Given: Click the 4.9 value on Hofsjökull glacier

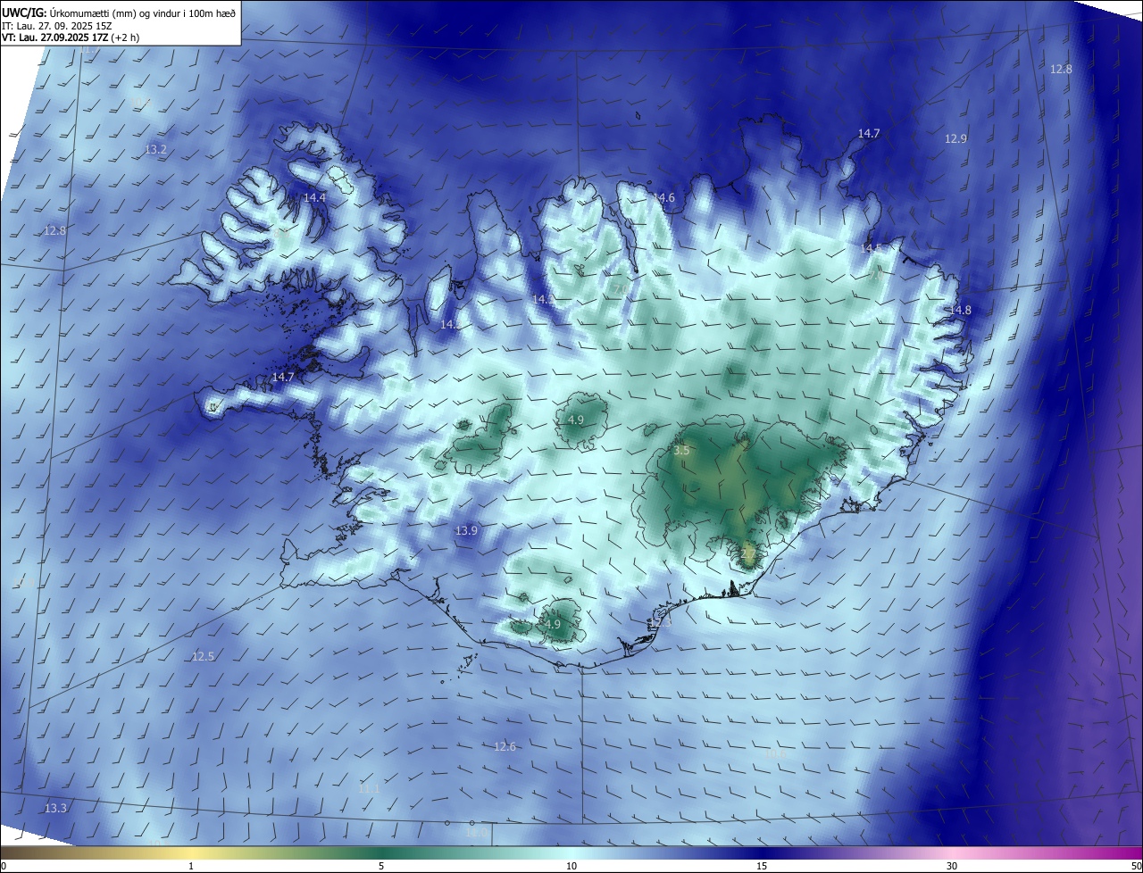Looking at the screenshot, I should [x=576, y=420].
